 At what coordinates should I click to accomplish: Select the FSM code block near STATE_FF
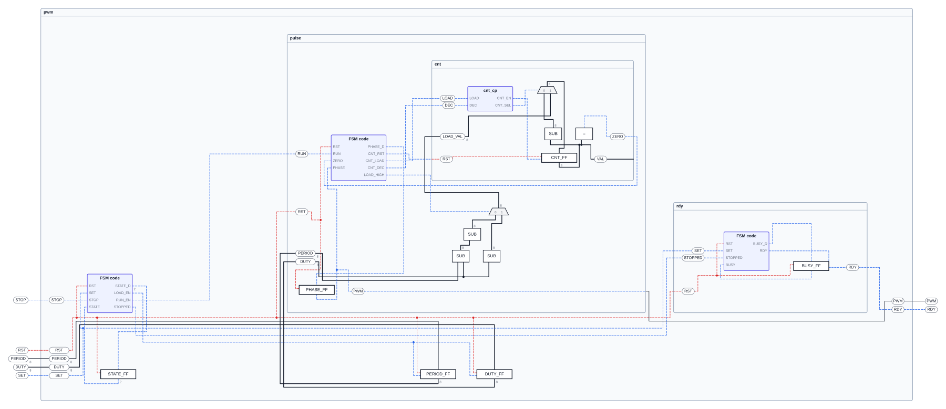109,293
